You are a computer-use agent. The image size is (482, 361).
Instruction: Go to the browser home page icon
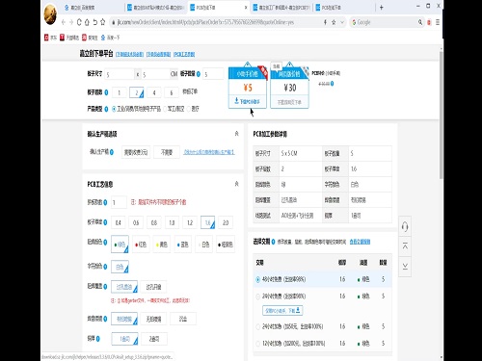click(87, 22)
